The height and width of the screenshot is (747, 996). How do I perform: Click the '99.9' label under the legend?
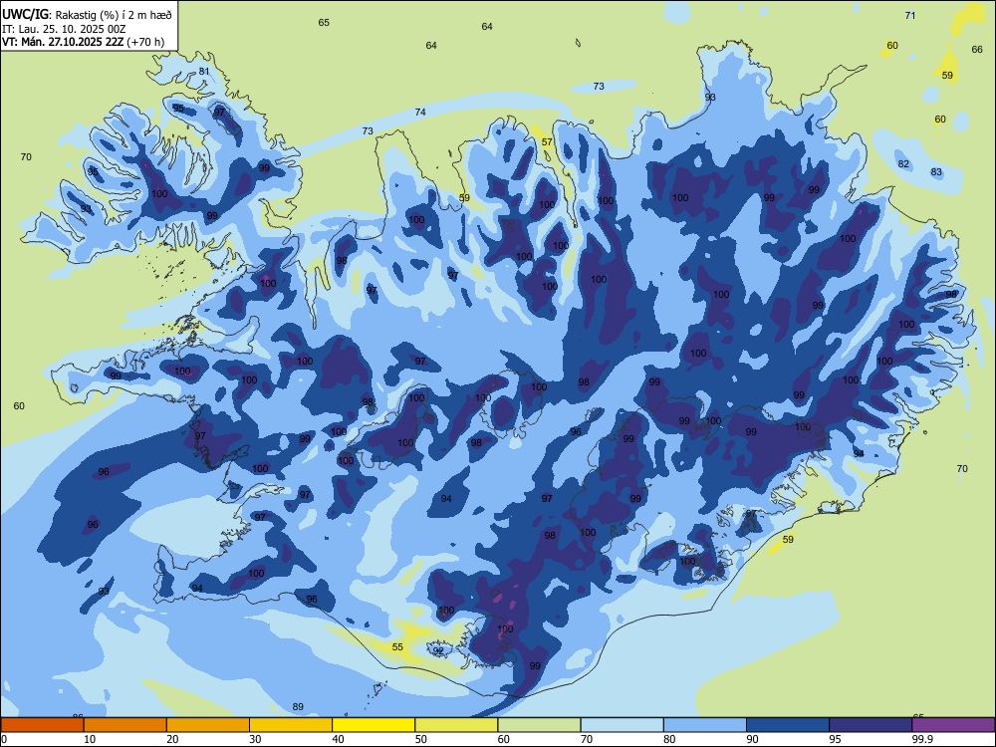click(x=921, y=739)
